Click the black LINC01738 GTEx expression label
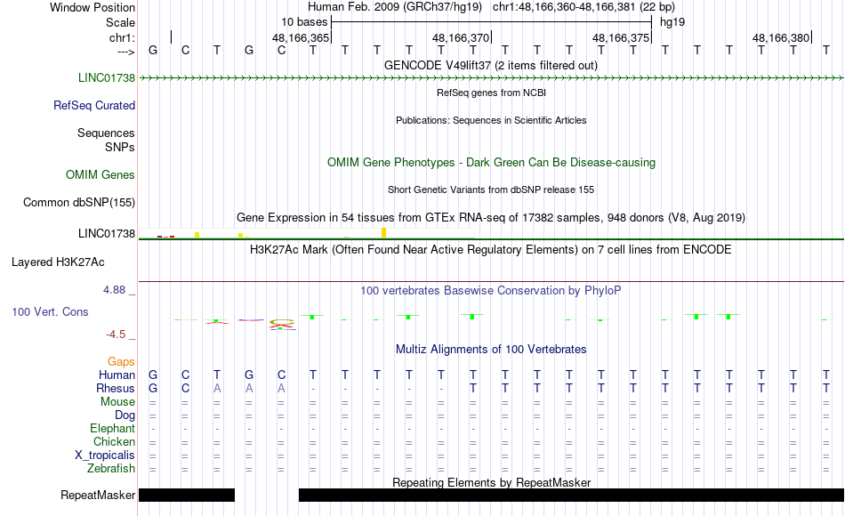Viewport: 845px width, 516px height. [x=107, y=233]
